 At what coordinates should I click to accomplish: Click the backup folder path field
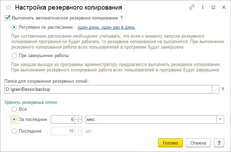[x=108, y=89]
